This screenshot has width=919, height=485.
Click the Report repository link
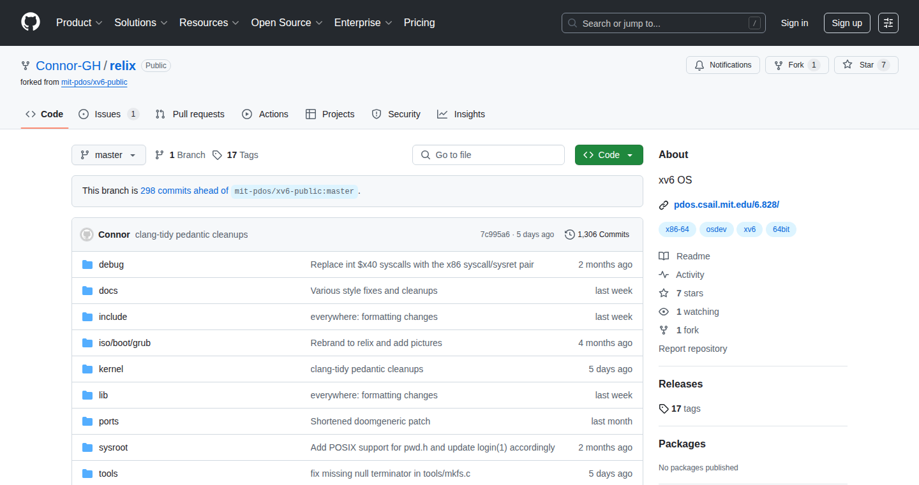click(x=693, y=349)
